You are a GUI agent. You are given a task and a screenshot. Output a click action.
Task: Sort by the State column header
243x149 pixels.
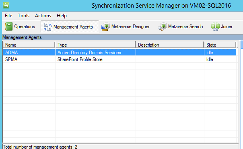[220, 45]
